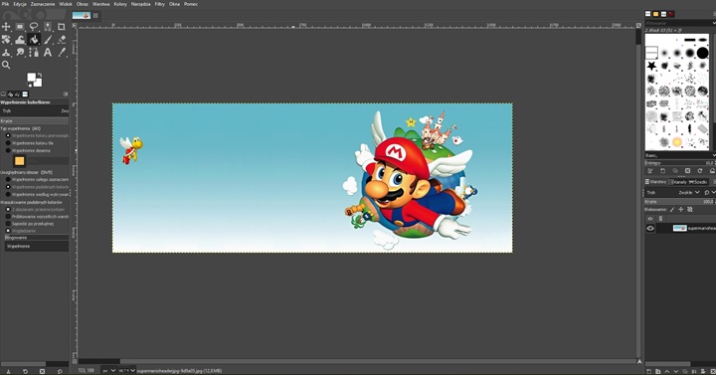Click the refresh brushes icon
Screen dimensions: 716x375
(699, 171)
